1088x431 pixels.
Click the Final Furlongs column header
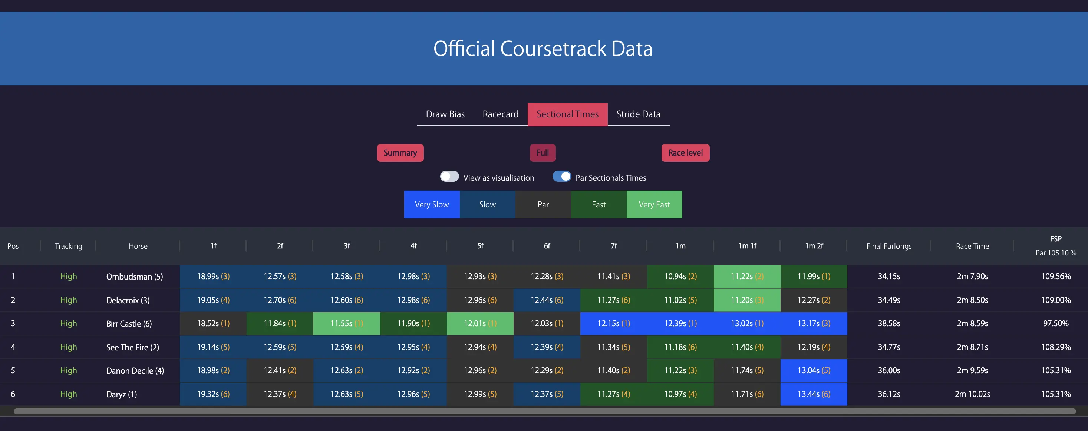[x=888, y=246]
